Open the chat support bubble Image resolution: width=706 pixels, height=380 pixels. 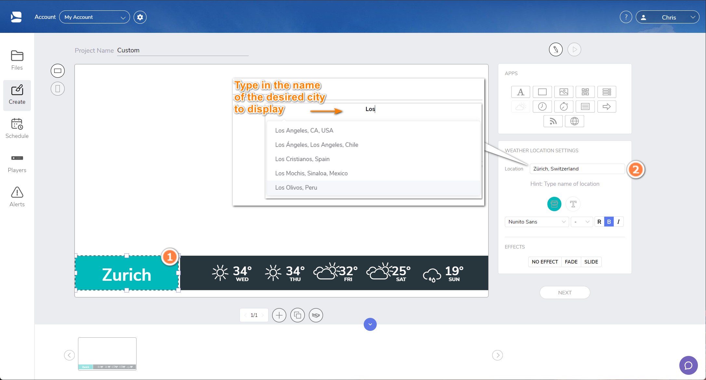click(x=688, y=365)
